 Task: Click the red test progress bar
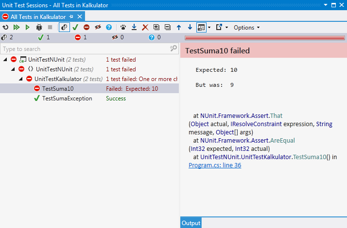264,37
